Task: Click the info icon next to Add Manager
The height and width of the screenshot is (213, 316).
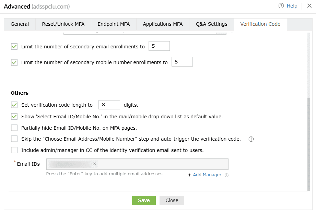Action: (226, 175)
